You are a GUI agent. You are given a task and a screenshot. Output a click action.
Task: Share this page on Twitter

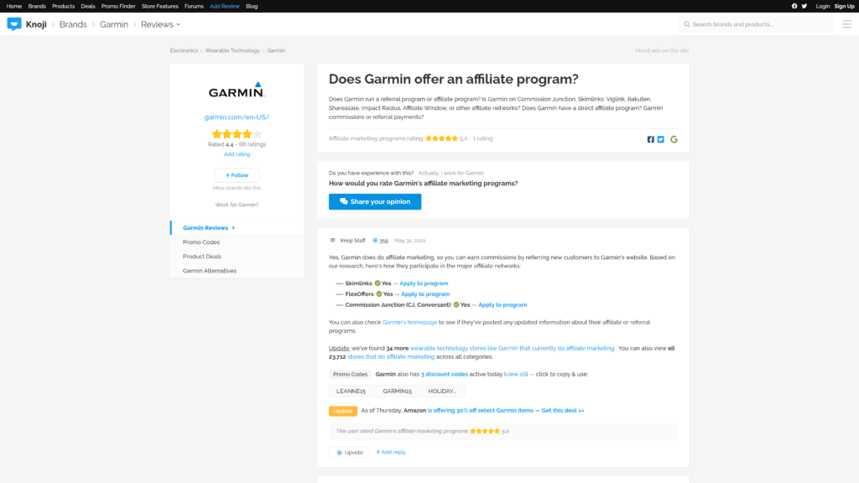(661, 139)
